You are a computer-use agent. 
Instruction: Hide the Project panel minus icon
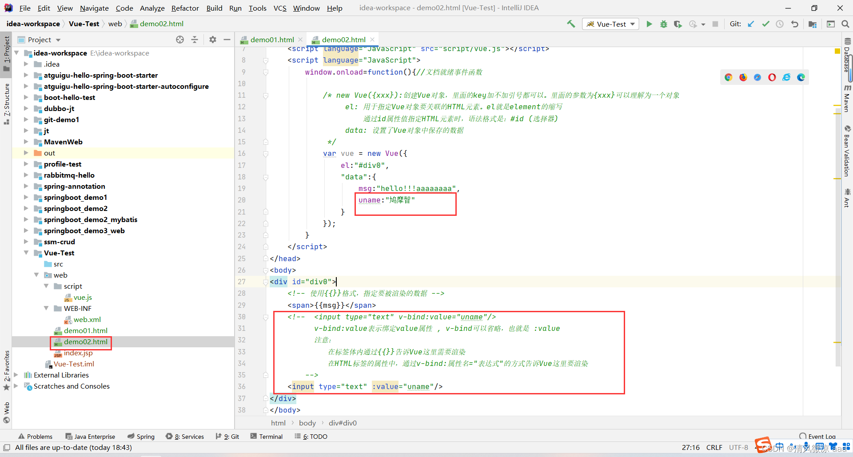pos(227,40)
